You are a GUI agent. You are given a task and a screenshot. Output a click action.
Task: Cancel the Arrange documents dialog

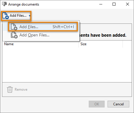pos(118,104)
